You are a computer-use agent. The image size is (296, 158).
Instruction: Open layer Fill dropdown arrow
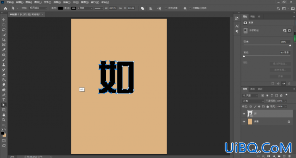point(286,107)
